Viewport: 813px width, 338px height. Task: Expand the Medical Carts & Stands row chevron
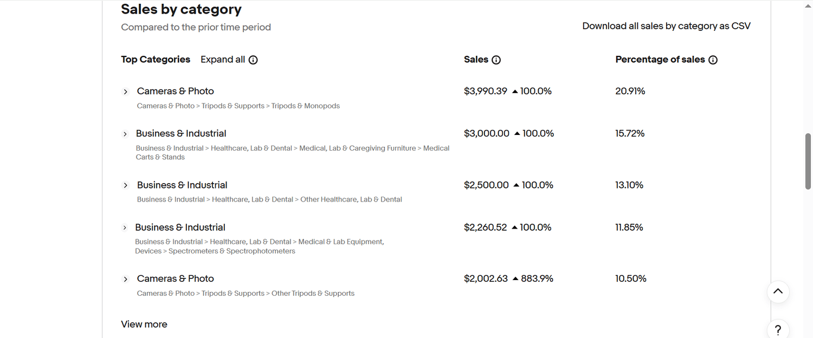[125, 134]
